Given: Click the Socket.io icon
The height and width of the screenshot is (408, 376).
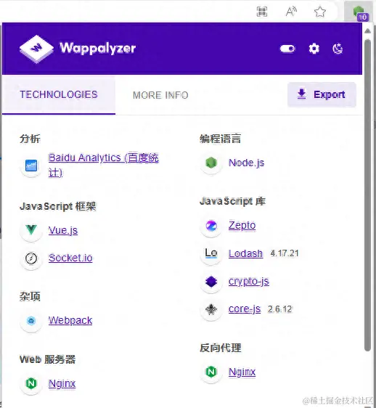Looking at the screenshot, I should coord(31,258).
